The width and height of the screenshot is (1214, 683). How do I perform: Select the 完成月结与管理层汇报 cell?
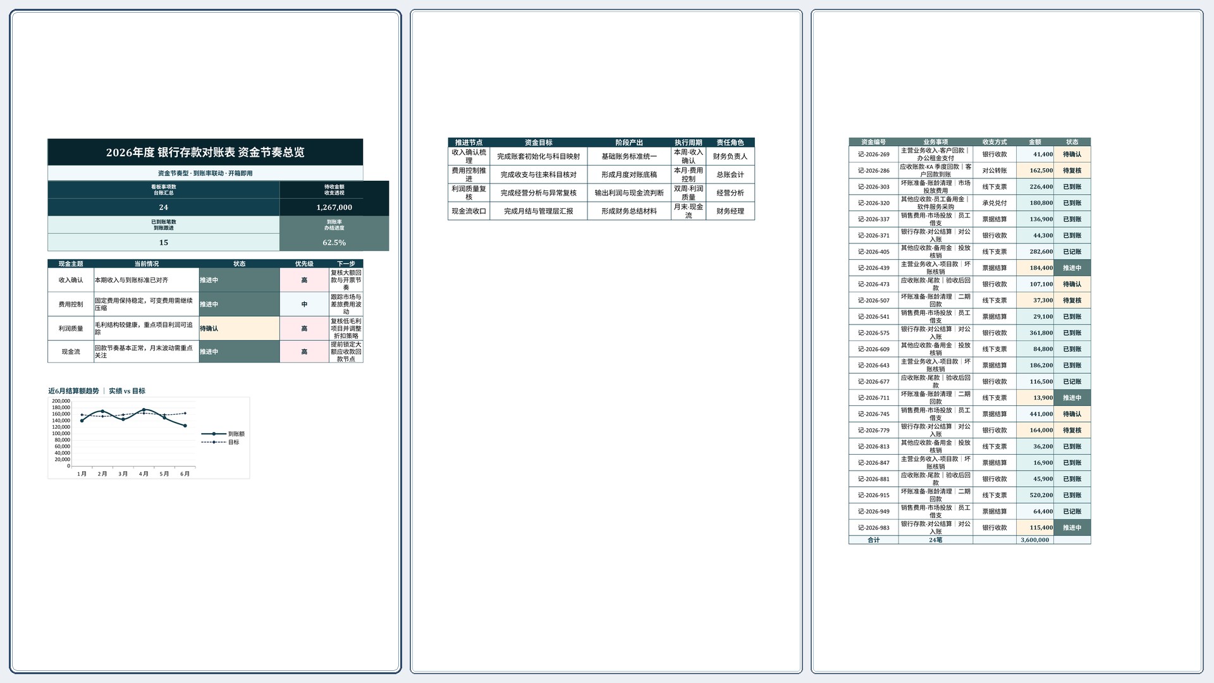pyautogui.click(x=539, y=211)
